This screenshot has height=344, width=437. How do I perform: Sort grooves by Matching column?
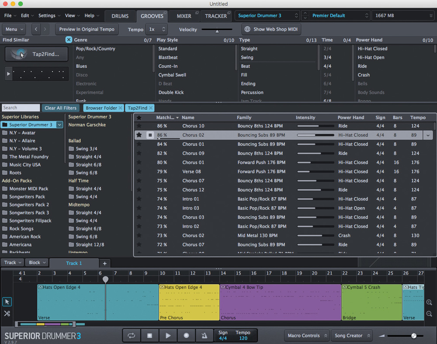point(167,117)
